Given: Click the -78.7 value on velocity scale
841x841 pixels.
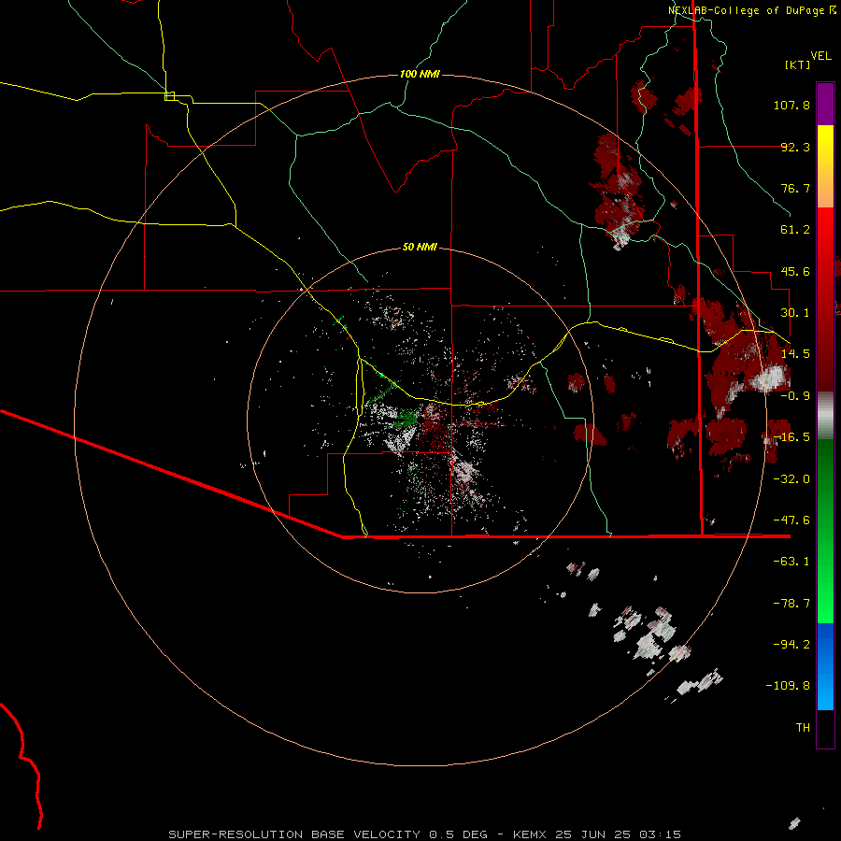Looking at the screenshot, I should tap(791, 604).
